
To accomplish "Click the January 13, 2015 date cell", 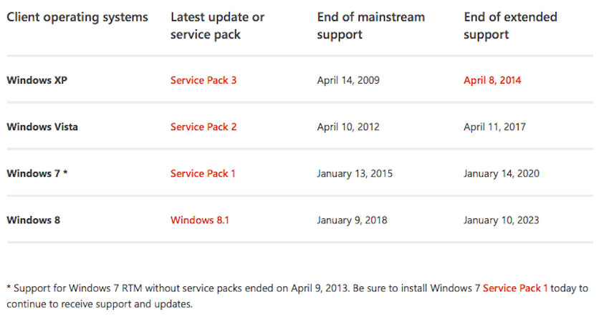I will pos(355,173).
